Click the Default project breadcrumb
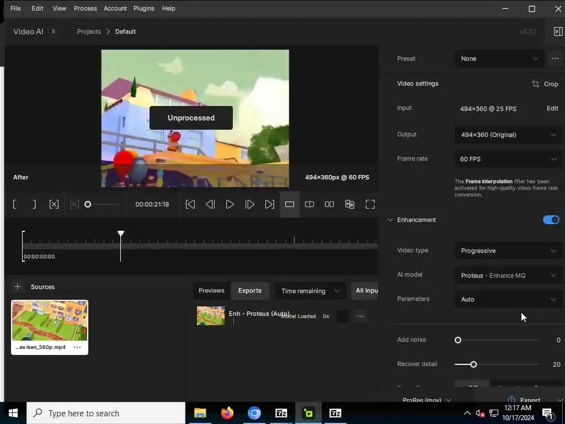The width and height of the screenshot is (565, 424). 125,31
